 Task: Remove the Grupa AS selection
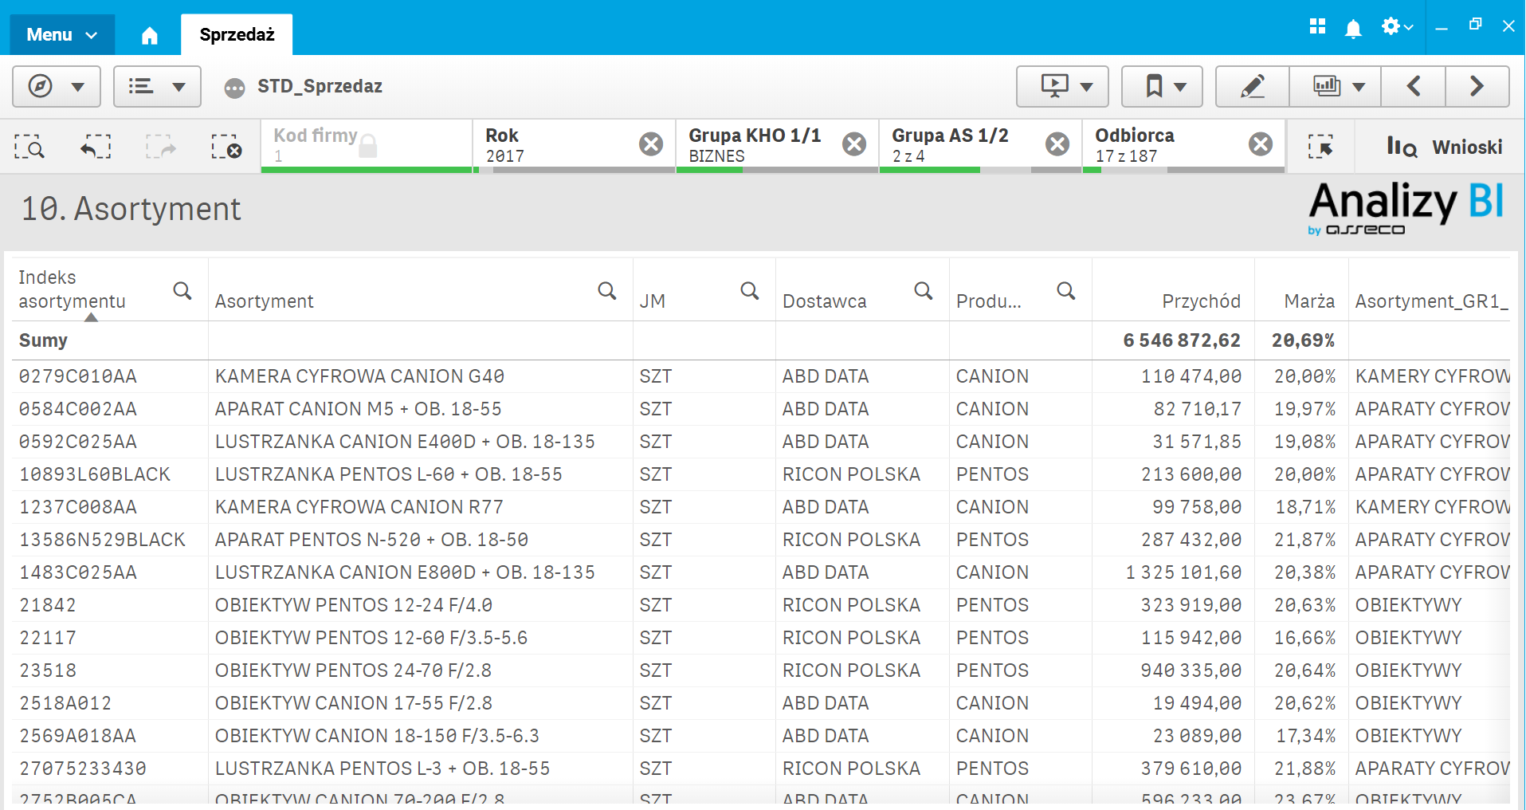(x=1057, y=144)
